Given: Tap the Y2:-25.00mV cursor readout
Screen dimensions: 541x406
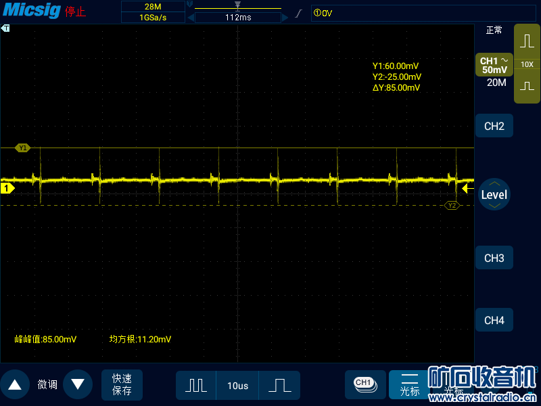Looking at the screenshot, I should (397, 76).
